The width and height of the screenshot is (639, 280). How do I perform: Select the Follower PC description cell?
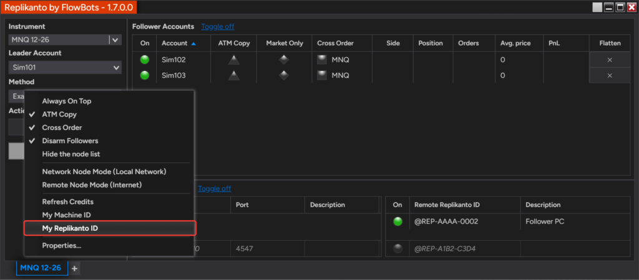pyautogui.click(x=575, y=222)
